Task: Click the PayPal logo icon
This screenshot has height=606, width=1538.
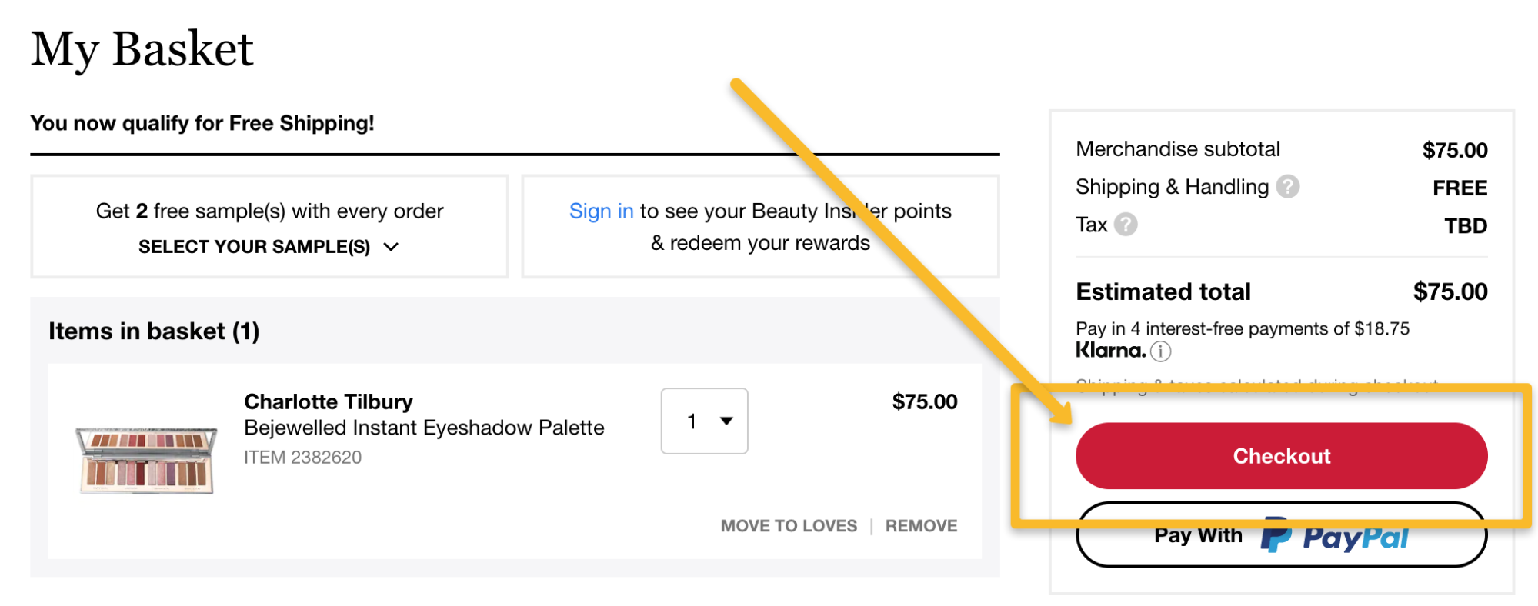Action: (x=1276, y=535)
